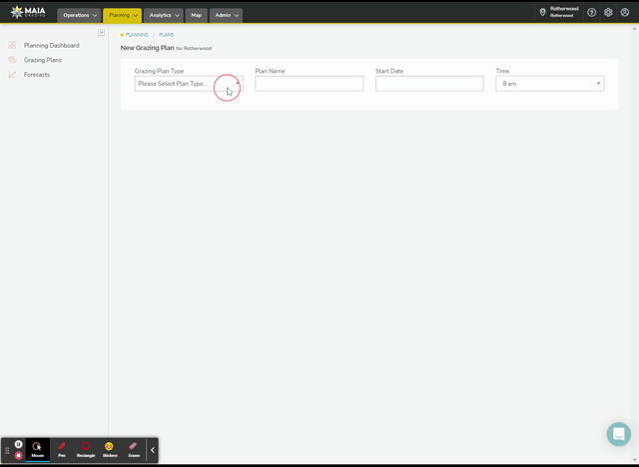639x467 pixels.
Task: Collapse the left sidebar panel
Action: click(x=101, y=33)
